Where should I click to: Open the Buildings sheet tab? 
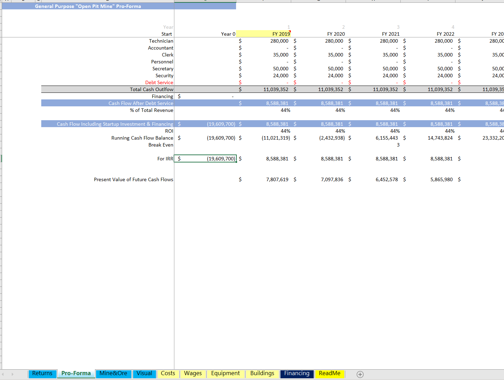[262, 373]
